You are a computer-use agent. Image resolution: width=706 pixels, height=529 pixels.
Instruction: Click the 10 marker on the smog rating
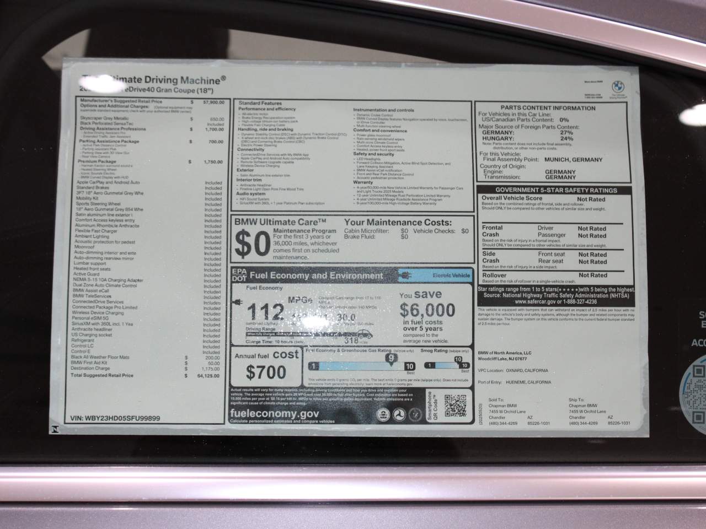[458, 359]
